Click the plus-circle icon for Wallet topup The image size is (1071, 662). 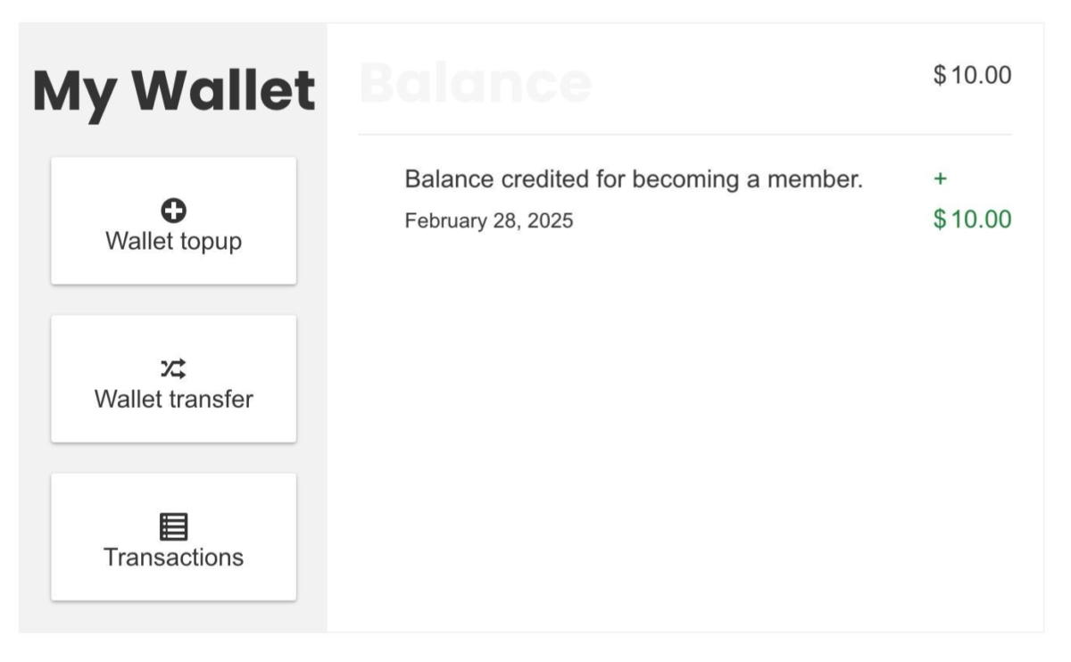(x=173, y=211)
